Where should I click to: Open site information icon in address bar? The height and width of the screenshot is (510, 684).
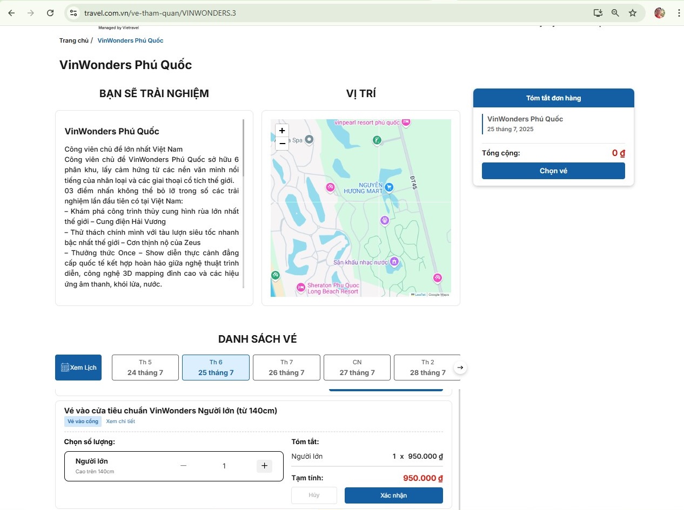point(74,13)
